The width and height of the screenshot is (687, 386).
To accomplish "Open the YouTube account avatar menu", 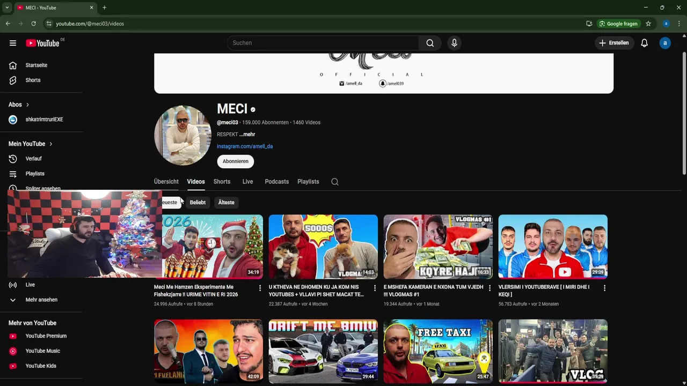I will click(x=665, y=43).
